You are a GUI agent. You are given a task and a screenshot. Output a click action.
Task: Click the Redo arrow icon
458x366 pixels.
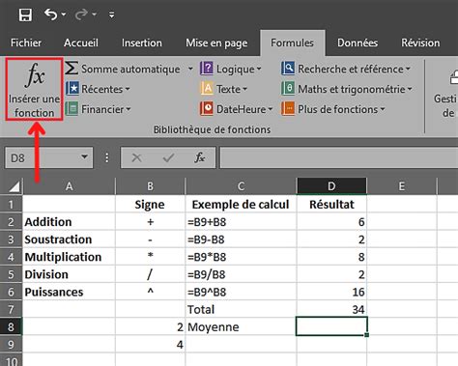81,14
